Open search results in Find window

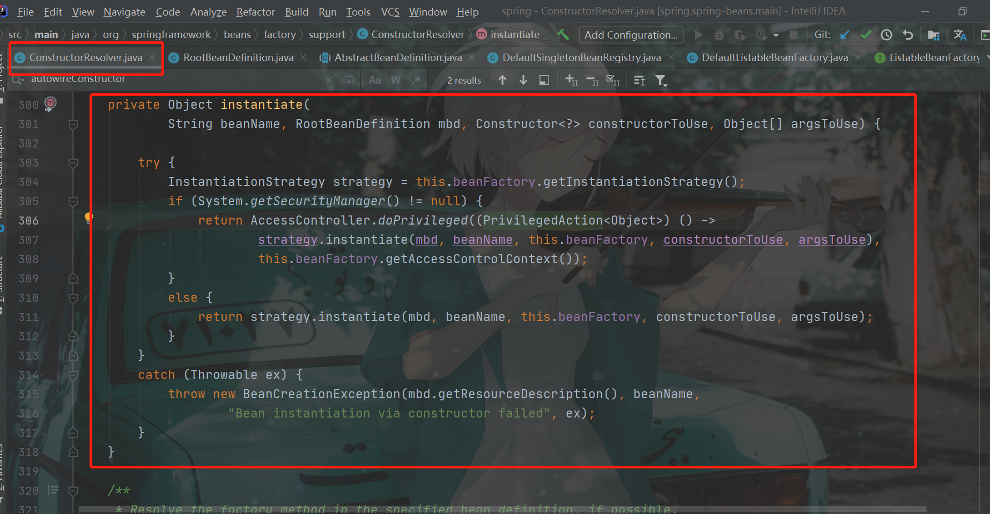pos(544,80)
